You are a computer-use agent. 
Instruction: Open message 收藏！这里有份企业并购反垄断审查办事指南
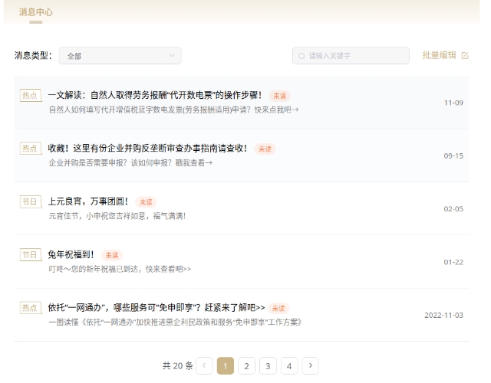(x=147, y=148)
